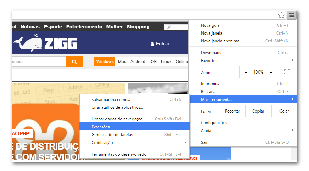Select Limpar dados de navegação...

pos(134,119)
